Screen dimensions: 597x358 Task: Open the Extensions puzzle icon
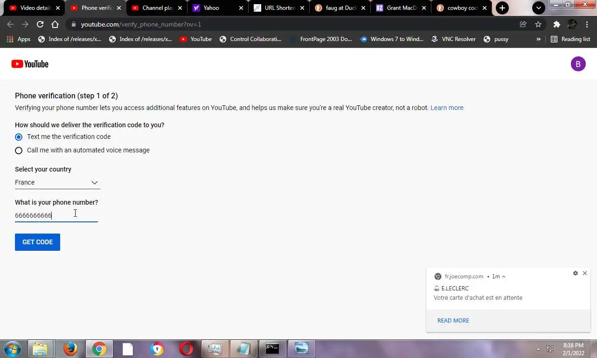556,24
